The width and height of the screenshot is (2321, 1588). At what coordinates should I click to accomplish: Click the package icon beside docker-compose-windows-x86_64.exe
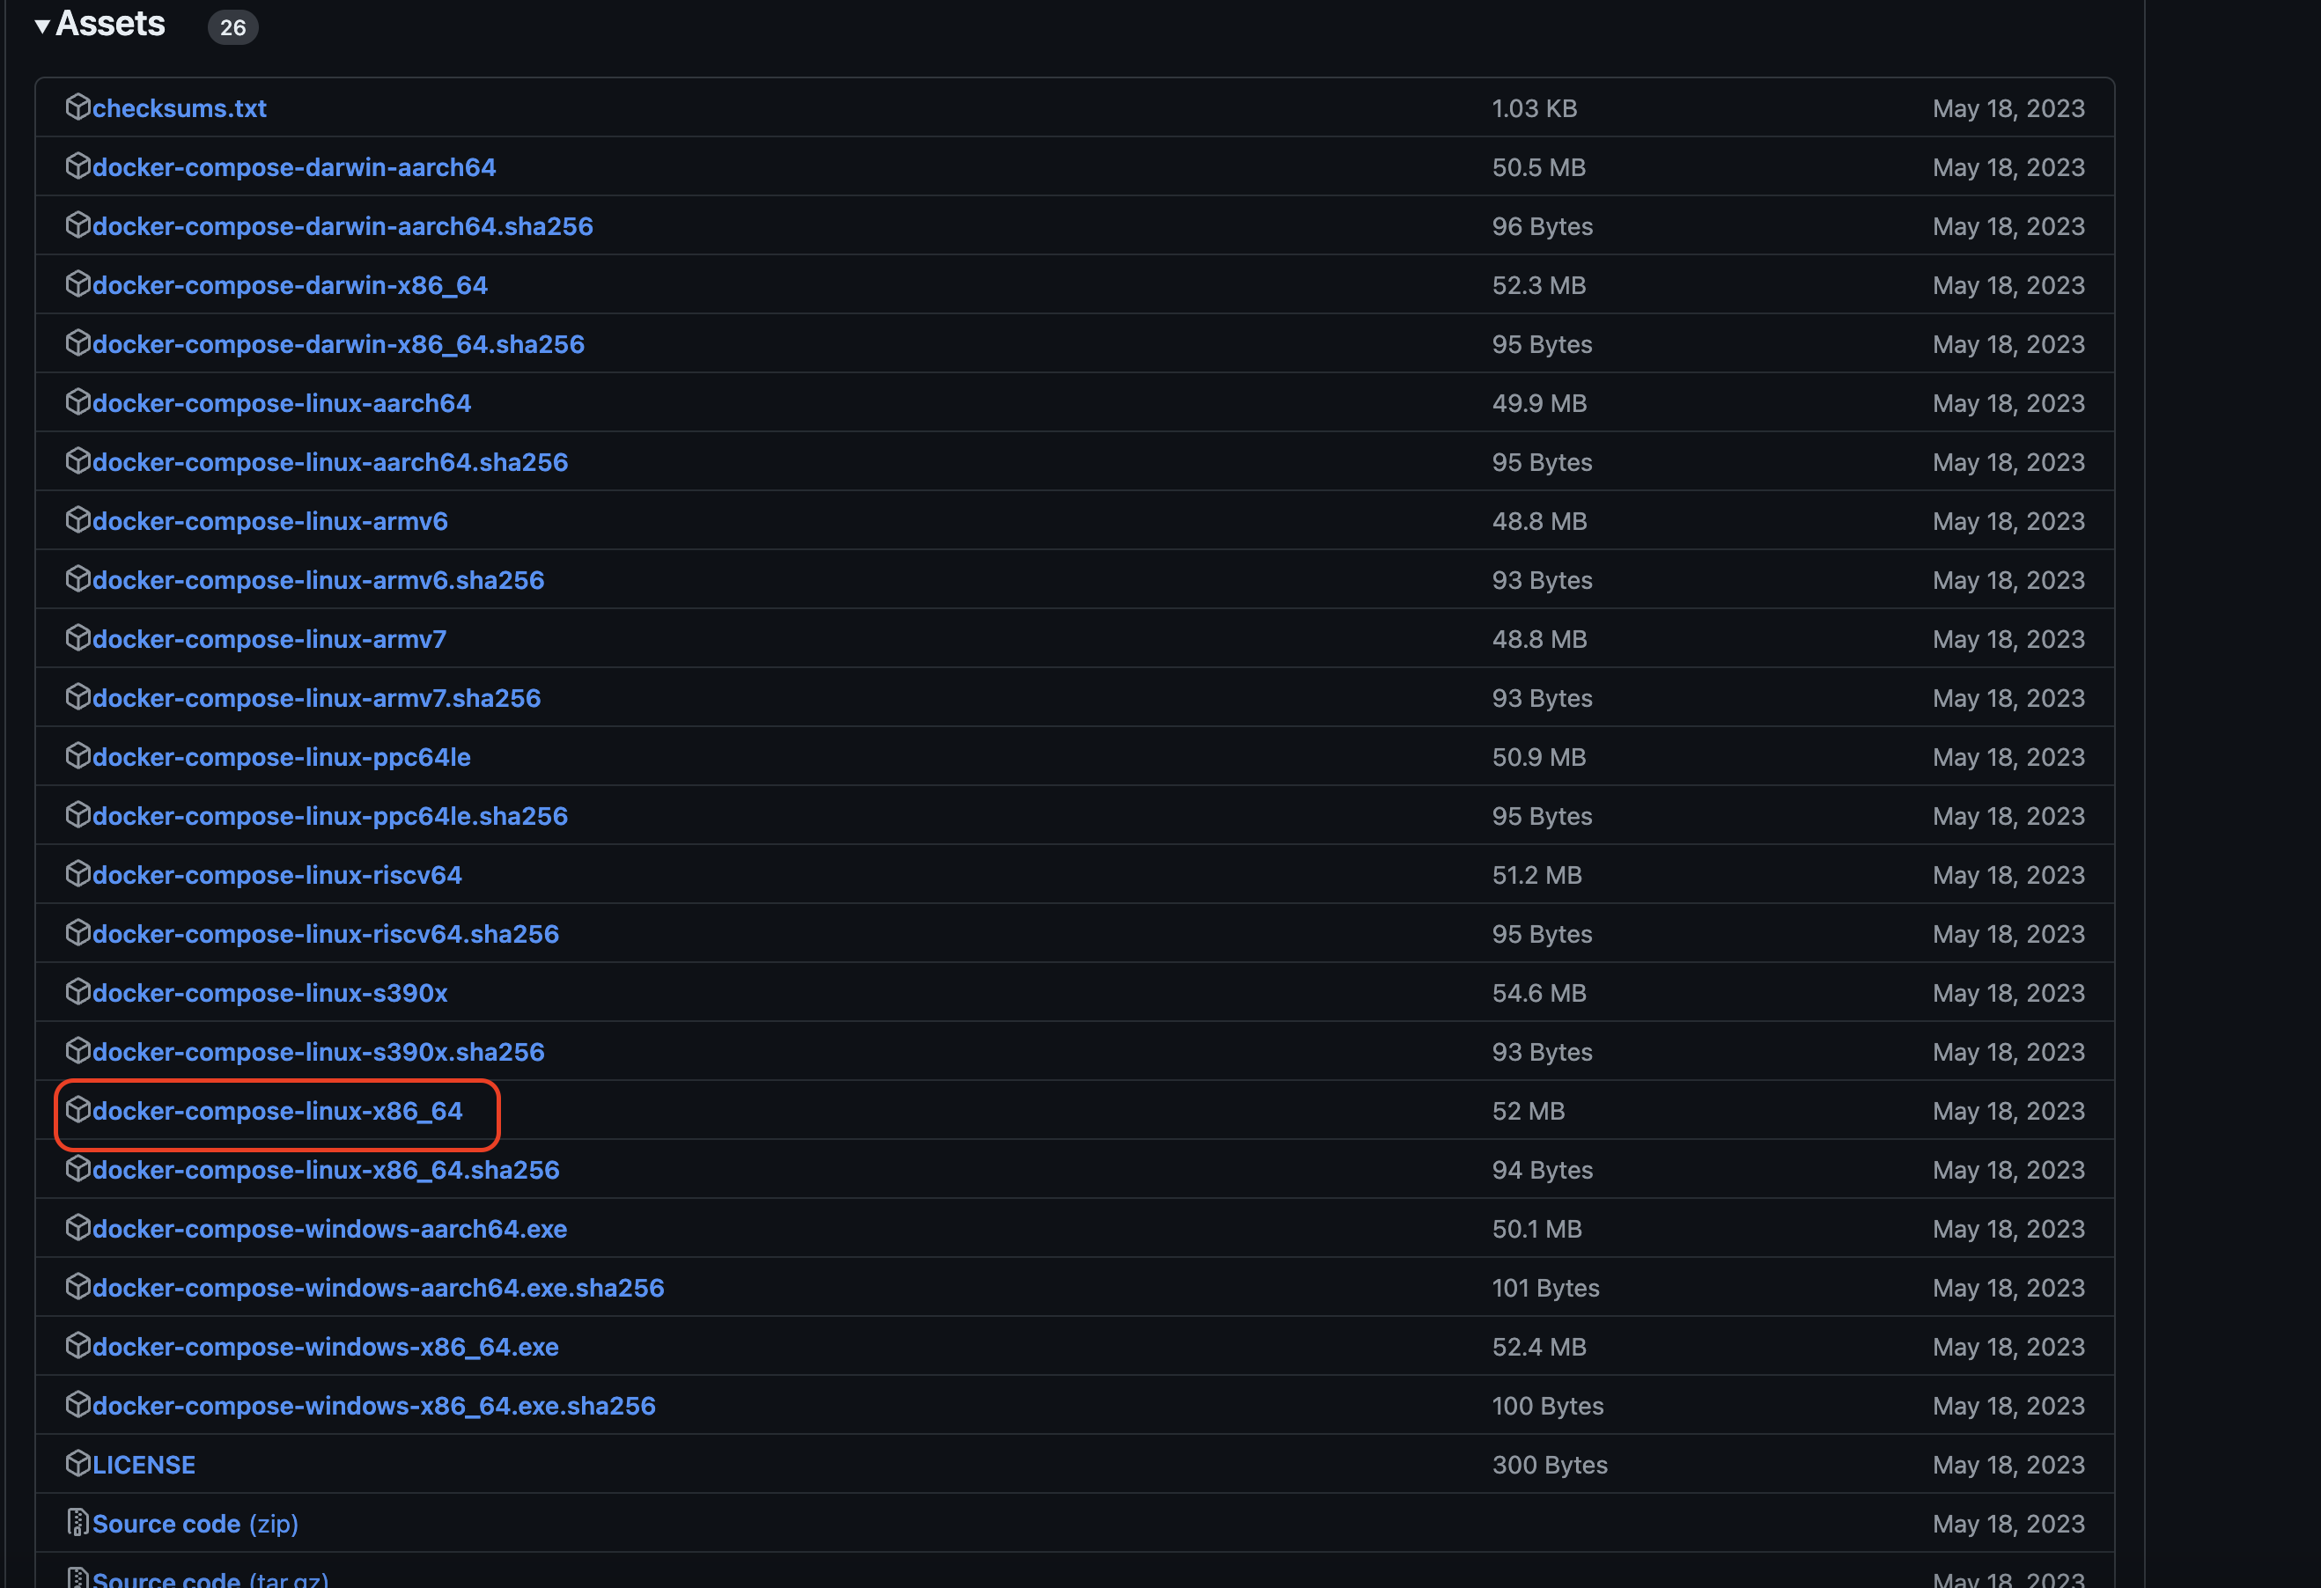coord(77,1345)
